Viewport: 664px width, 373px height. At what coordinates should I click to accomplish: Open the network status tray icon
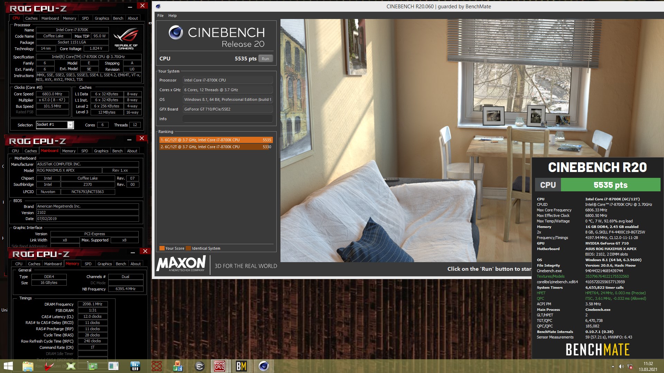tap(630, 366)
